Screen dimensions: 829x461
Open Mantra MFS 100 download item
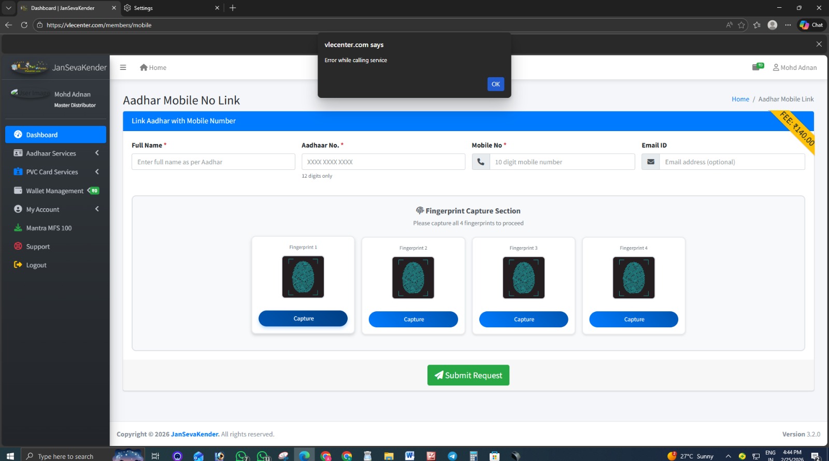tap(49, 228)
